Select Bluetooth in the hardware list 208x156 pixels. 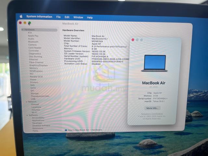pos(33,42)
